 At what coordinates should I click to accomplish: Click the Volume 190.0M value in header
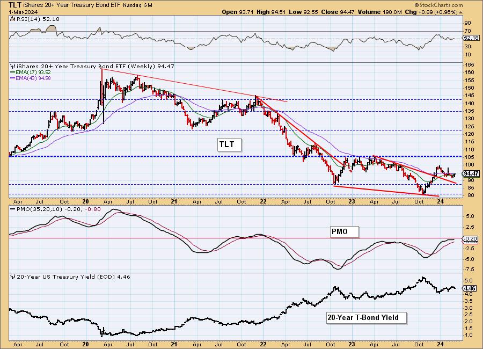379,12
